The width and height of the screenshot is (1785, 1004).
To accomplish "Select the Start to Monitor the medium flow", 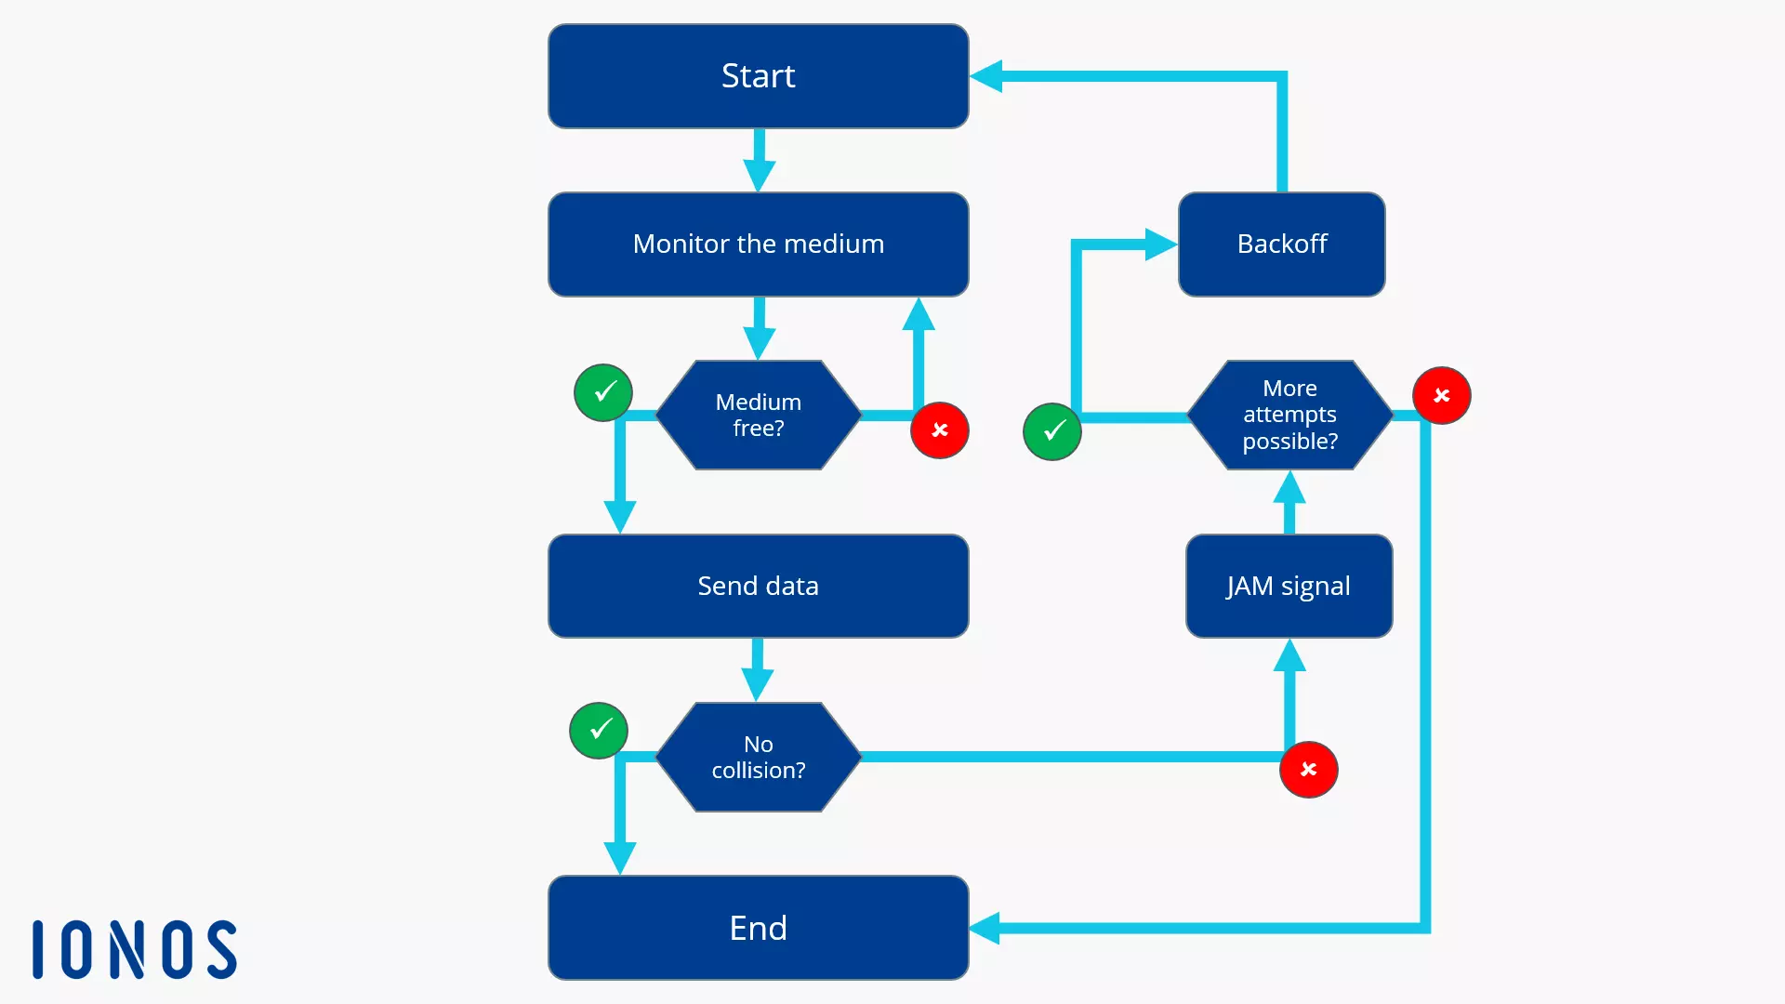I will point(758,157).
